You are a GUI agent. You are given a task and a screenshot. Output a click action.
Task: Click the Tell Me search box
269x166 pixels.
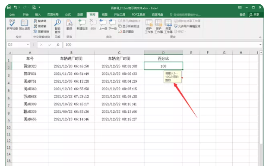point(185,15)
